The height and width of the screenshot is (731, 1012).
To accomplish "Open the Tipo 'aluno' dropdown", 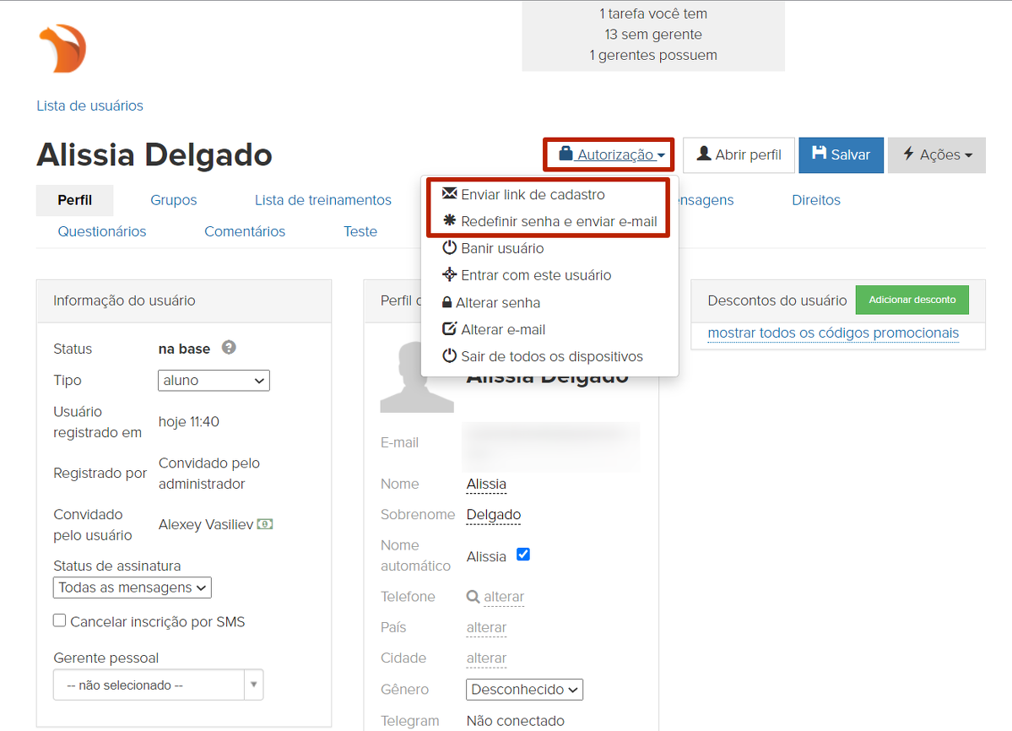I will 214,381.
